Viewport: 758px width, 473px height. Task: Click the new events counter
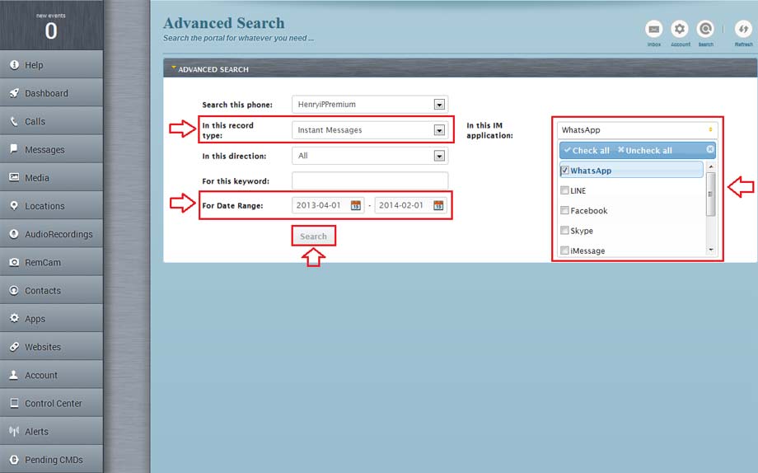tap(51, 27)
